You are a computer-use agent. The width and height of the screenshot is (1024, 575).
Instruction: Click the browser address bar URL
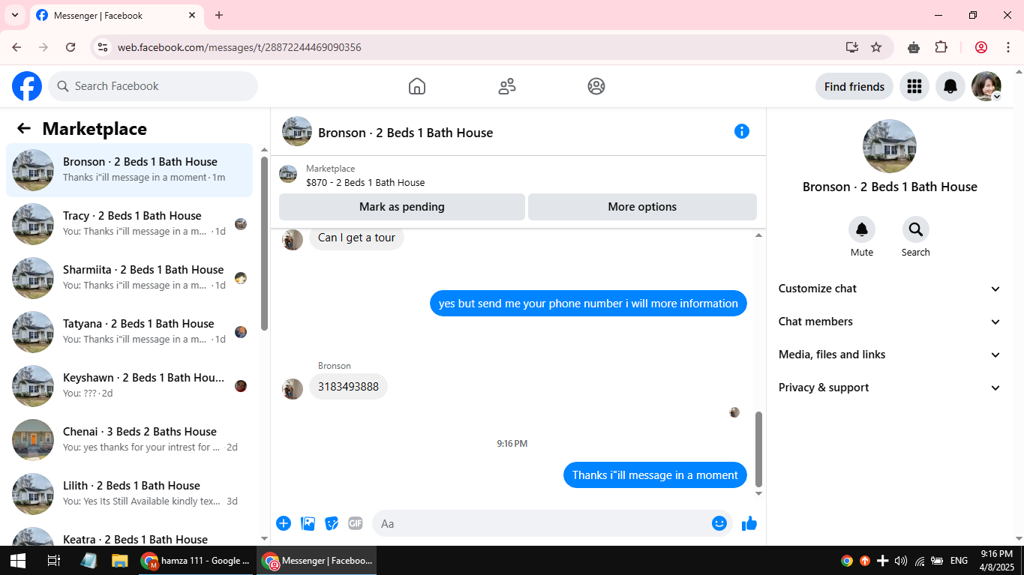click(239, 47)
